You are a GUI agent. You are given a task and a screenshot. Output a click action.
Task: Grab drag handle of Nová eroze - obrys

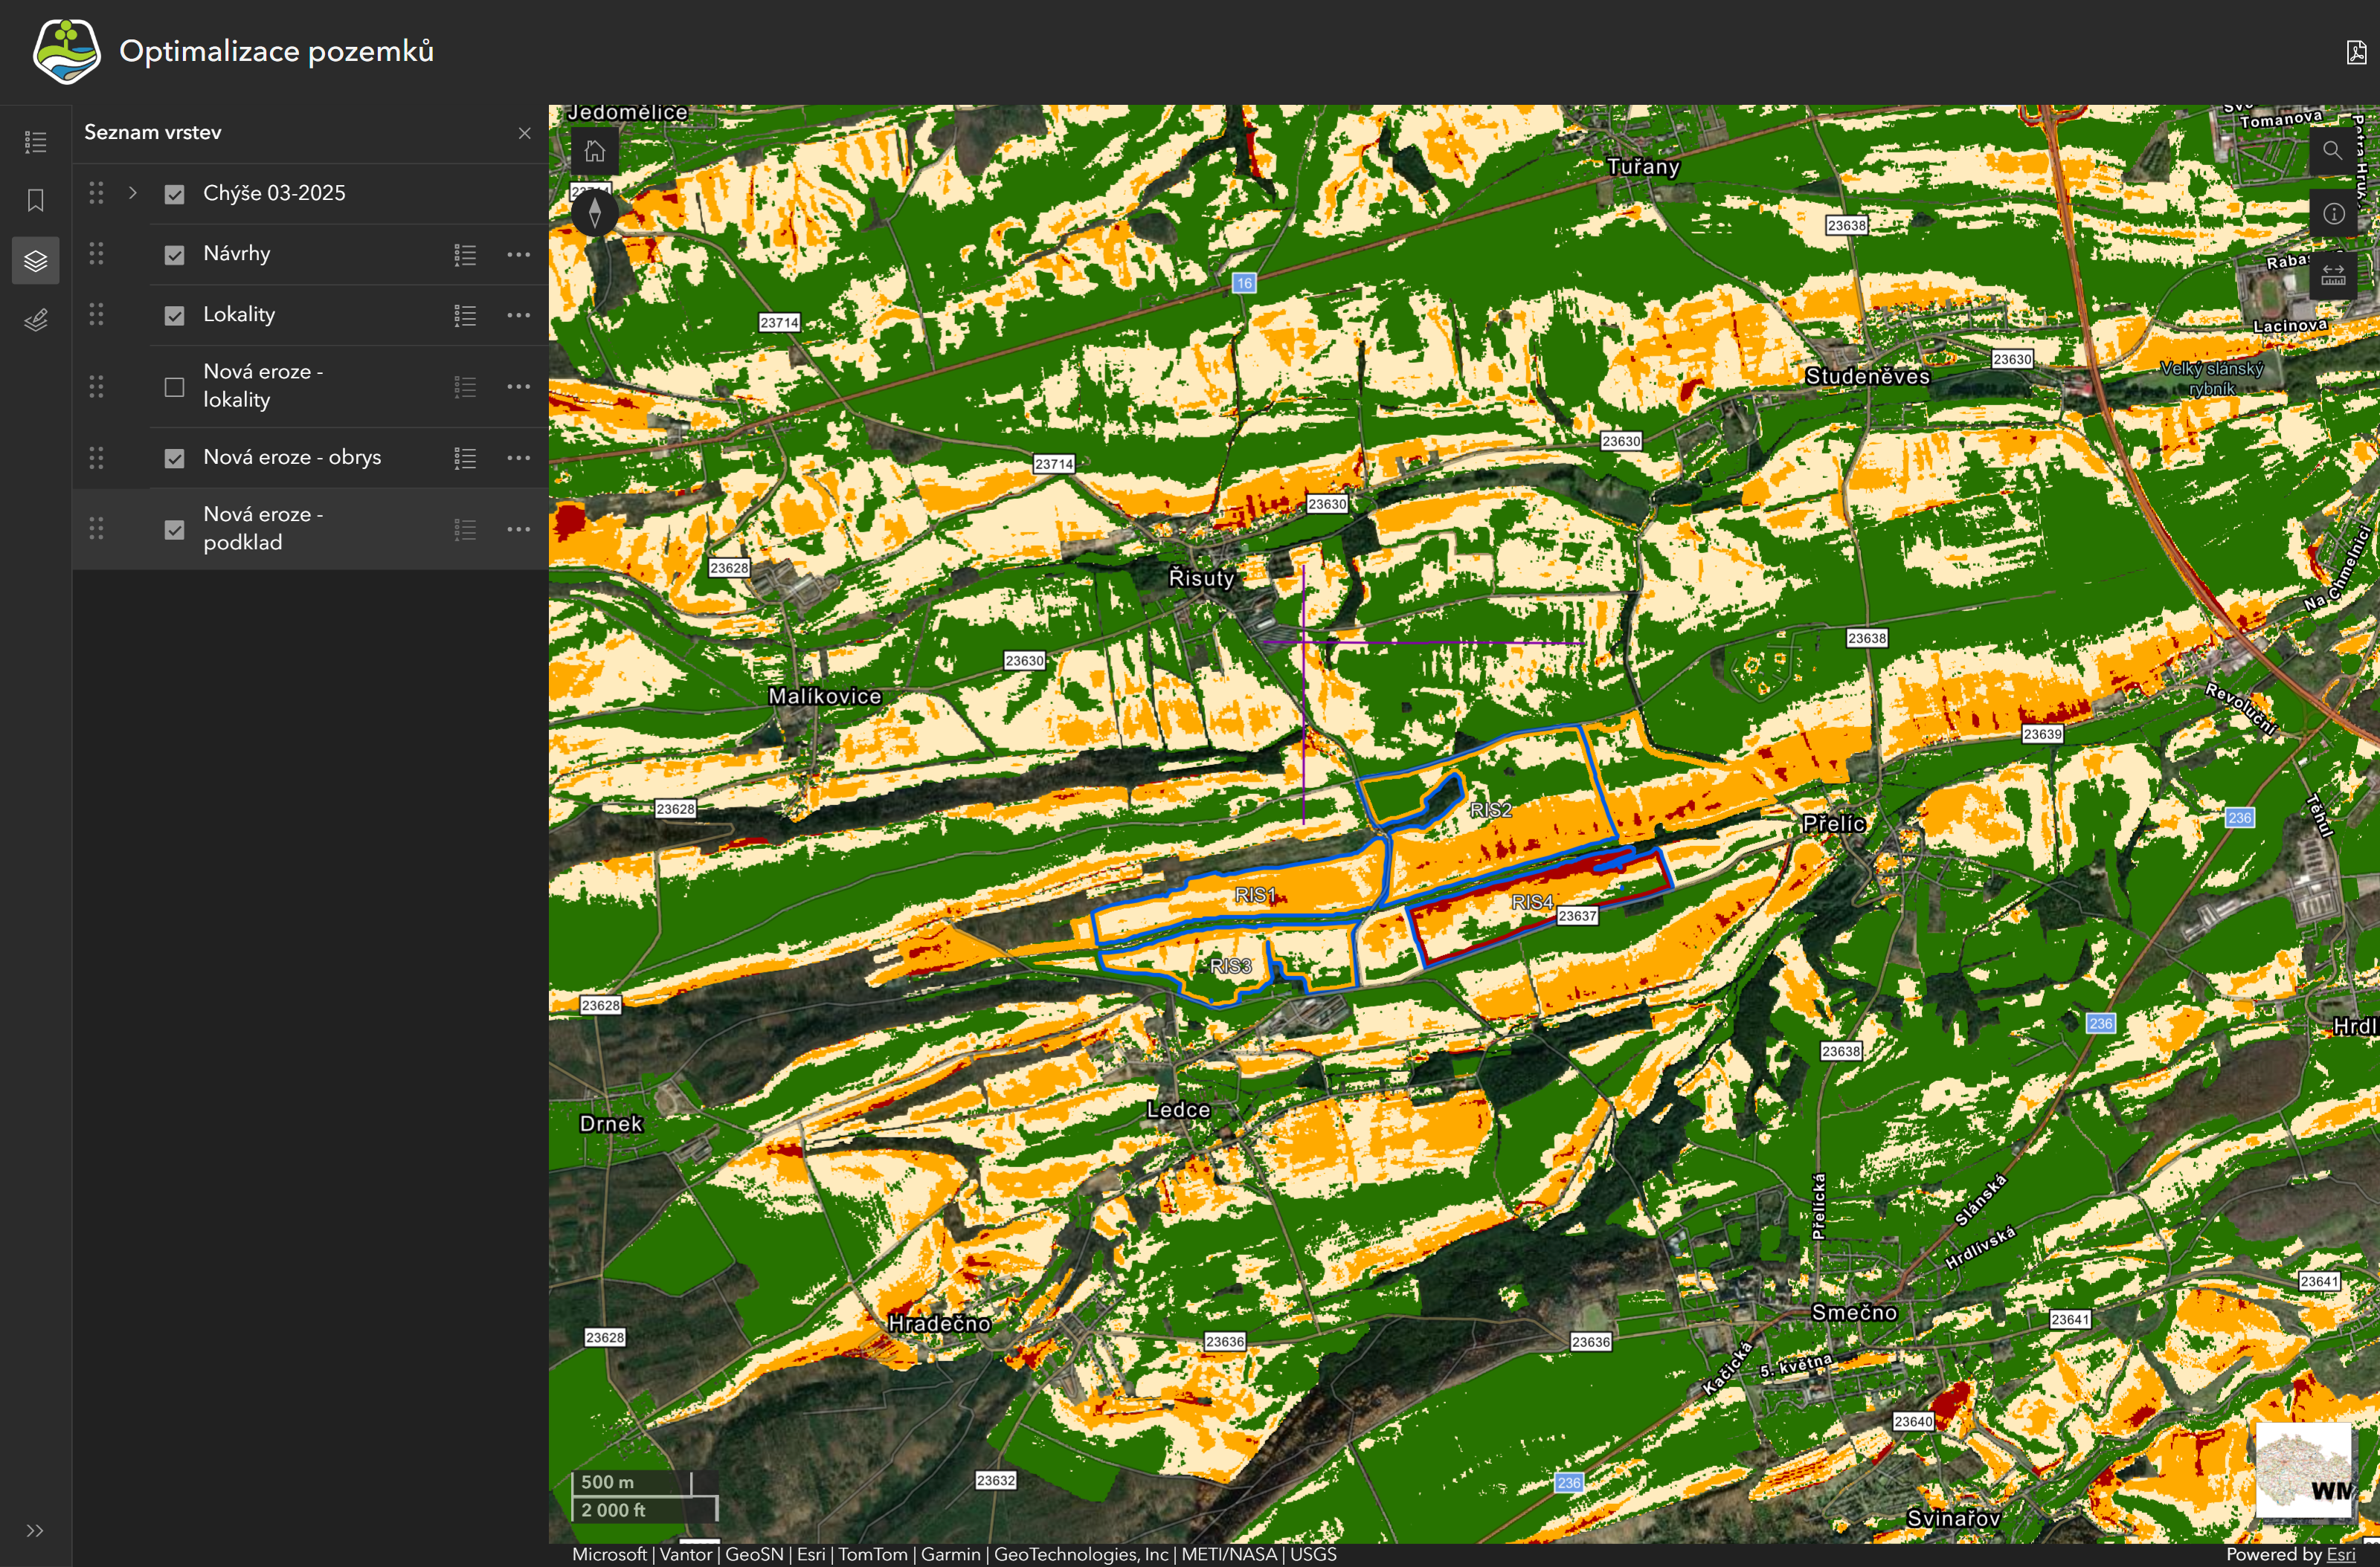96,458
